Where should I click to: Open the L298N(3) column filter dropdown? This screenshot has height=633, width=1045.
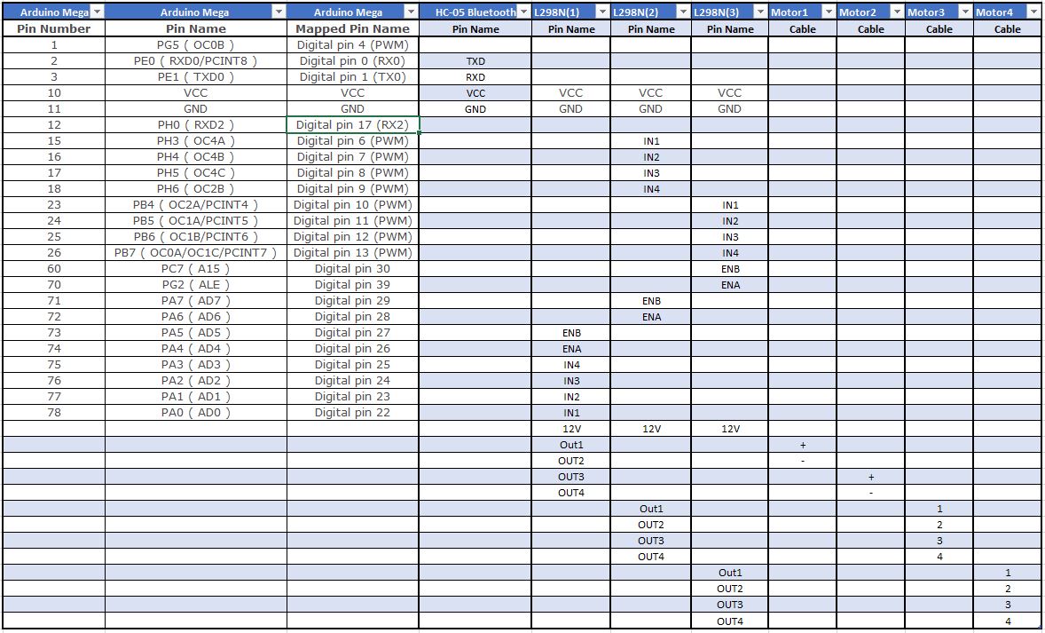pos(760,12)
